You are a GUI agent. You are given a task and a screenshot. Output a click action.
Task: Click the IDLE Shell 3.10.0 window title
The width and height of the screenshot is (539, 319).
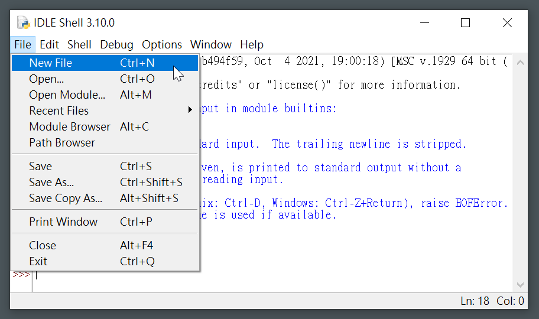(74, 22)
